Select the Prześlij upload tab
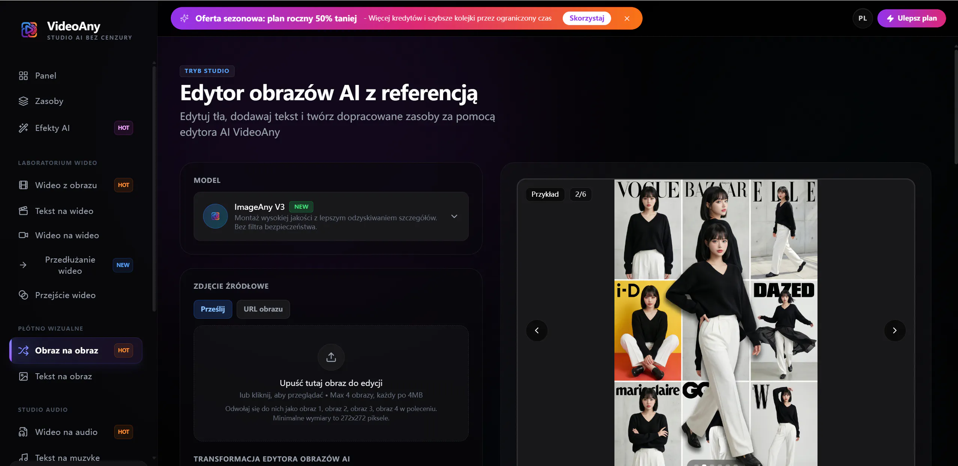This screenshot has height=466, width=958. pos(213,309)
